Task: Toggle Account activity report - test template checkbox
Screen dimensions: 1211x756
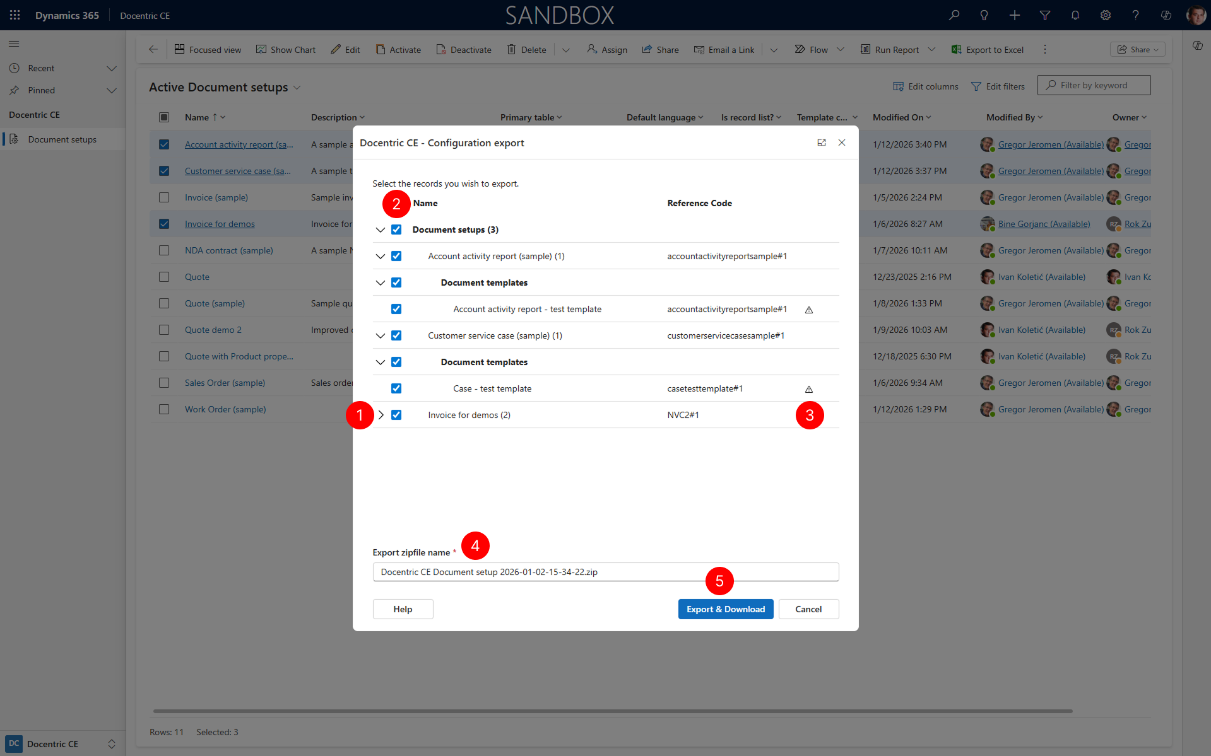Action: pos(396,309)
